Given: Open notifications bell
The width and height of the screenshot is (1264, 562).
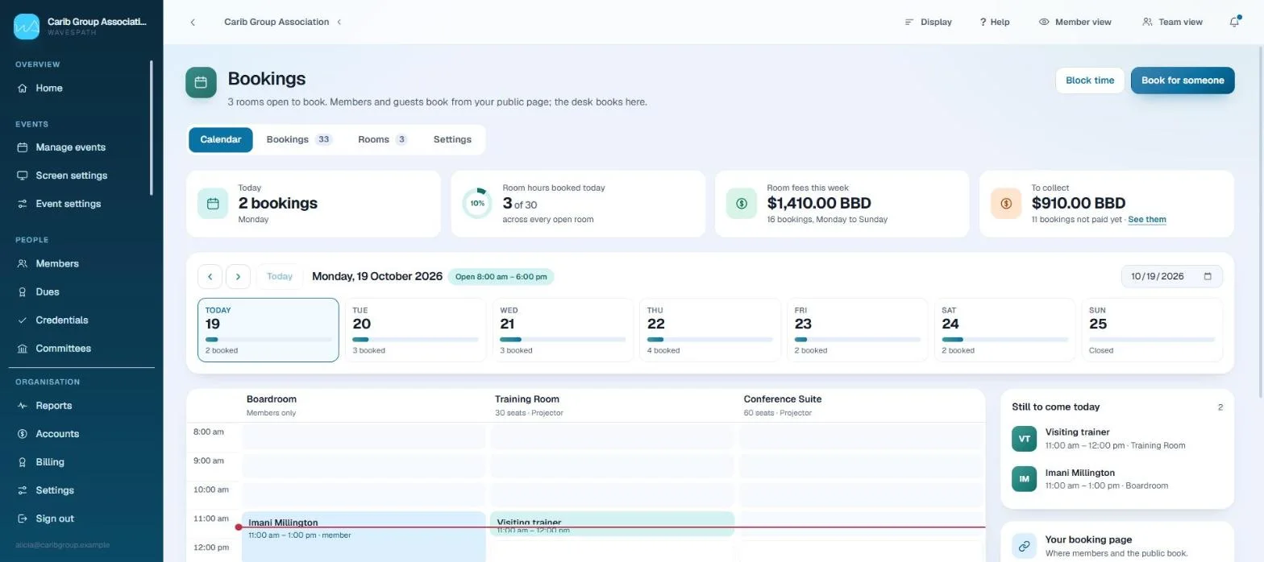Looking at the screenshot, I should [1234, 22].
